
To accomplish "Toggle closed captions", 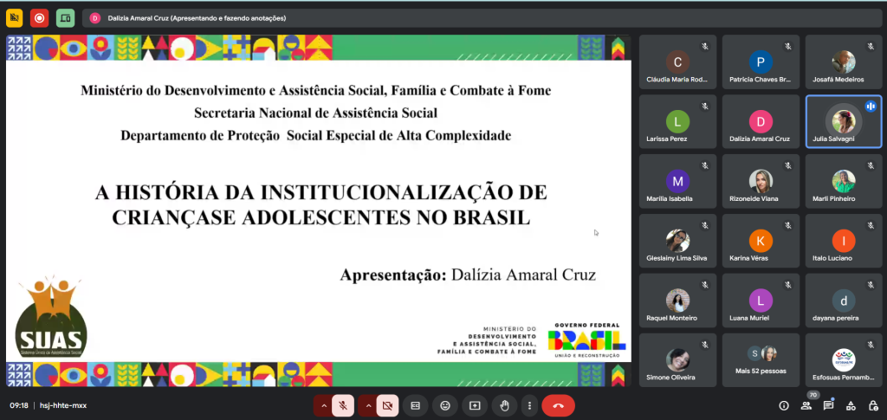I will [416, 405].
